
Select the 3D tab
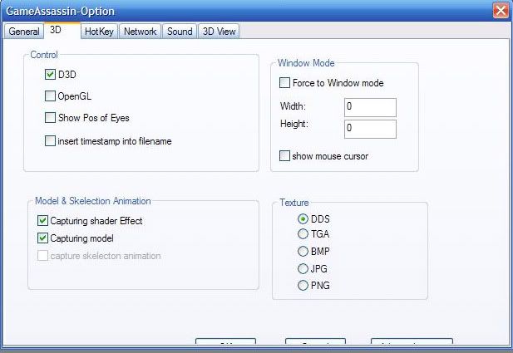pyautogui.click(x=62, y=31)
